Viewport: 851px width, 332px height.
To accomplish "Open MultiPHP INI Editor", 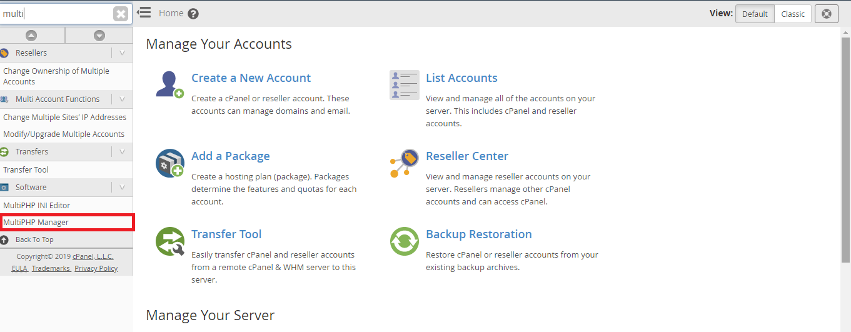I will pos(37,205).
